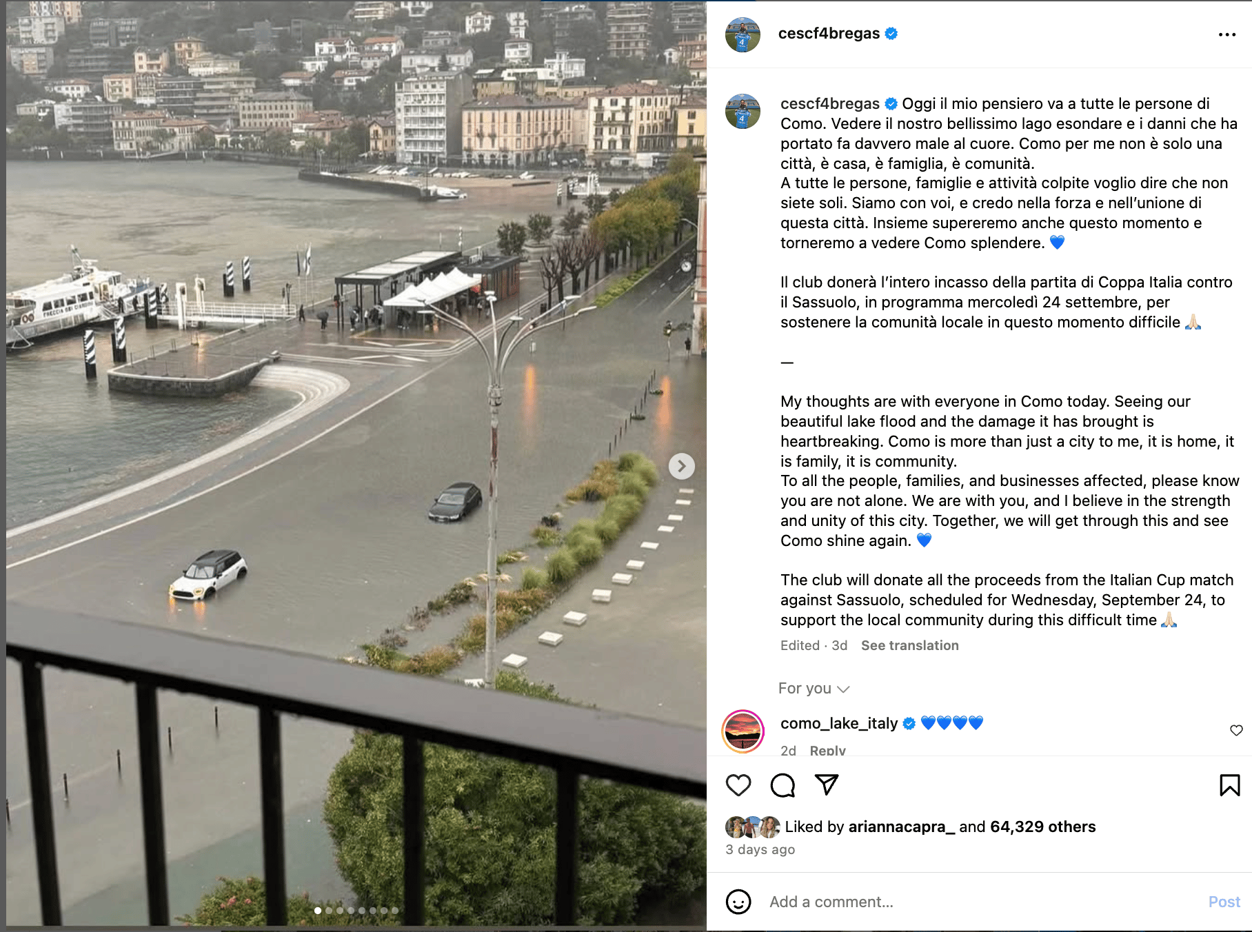Jump to the last carousel dot indicator

click(x=395, y=911)
